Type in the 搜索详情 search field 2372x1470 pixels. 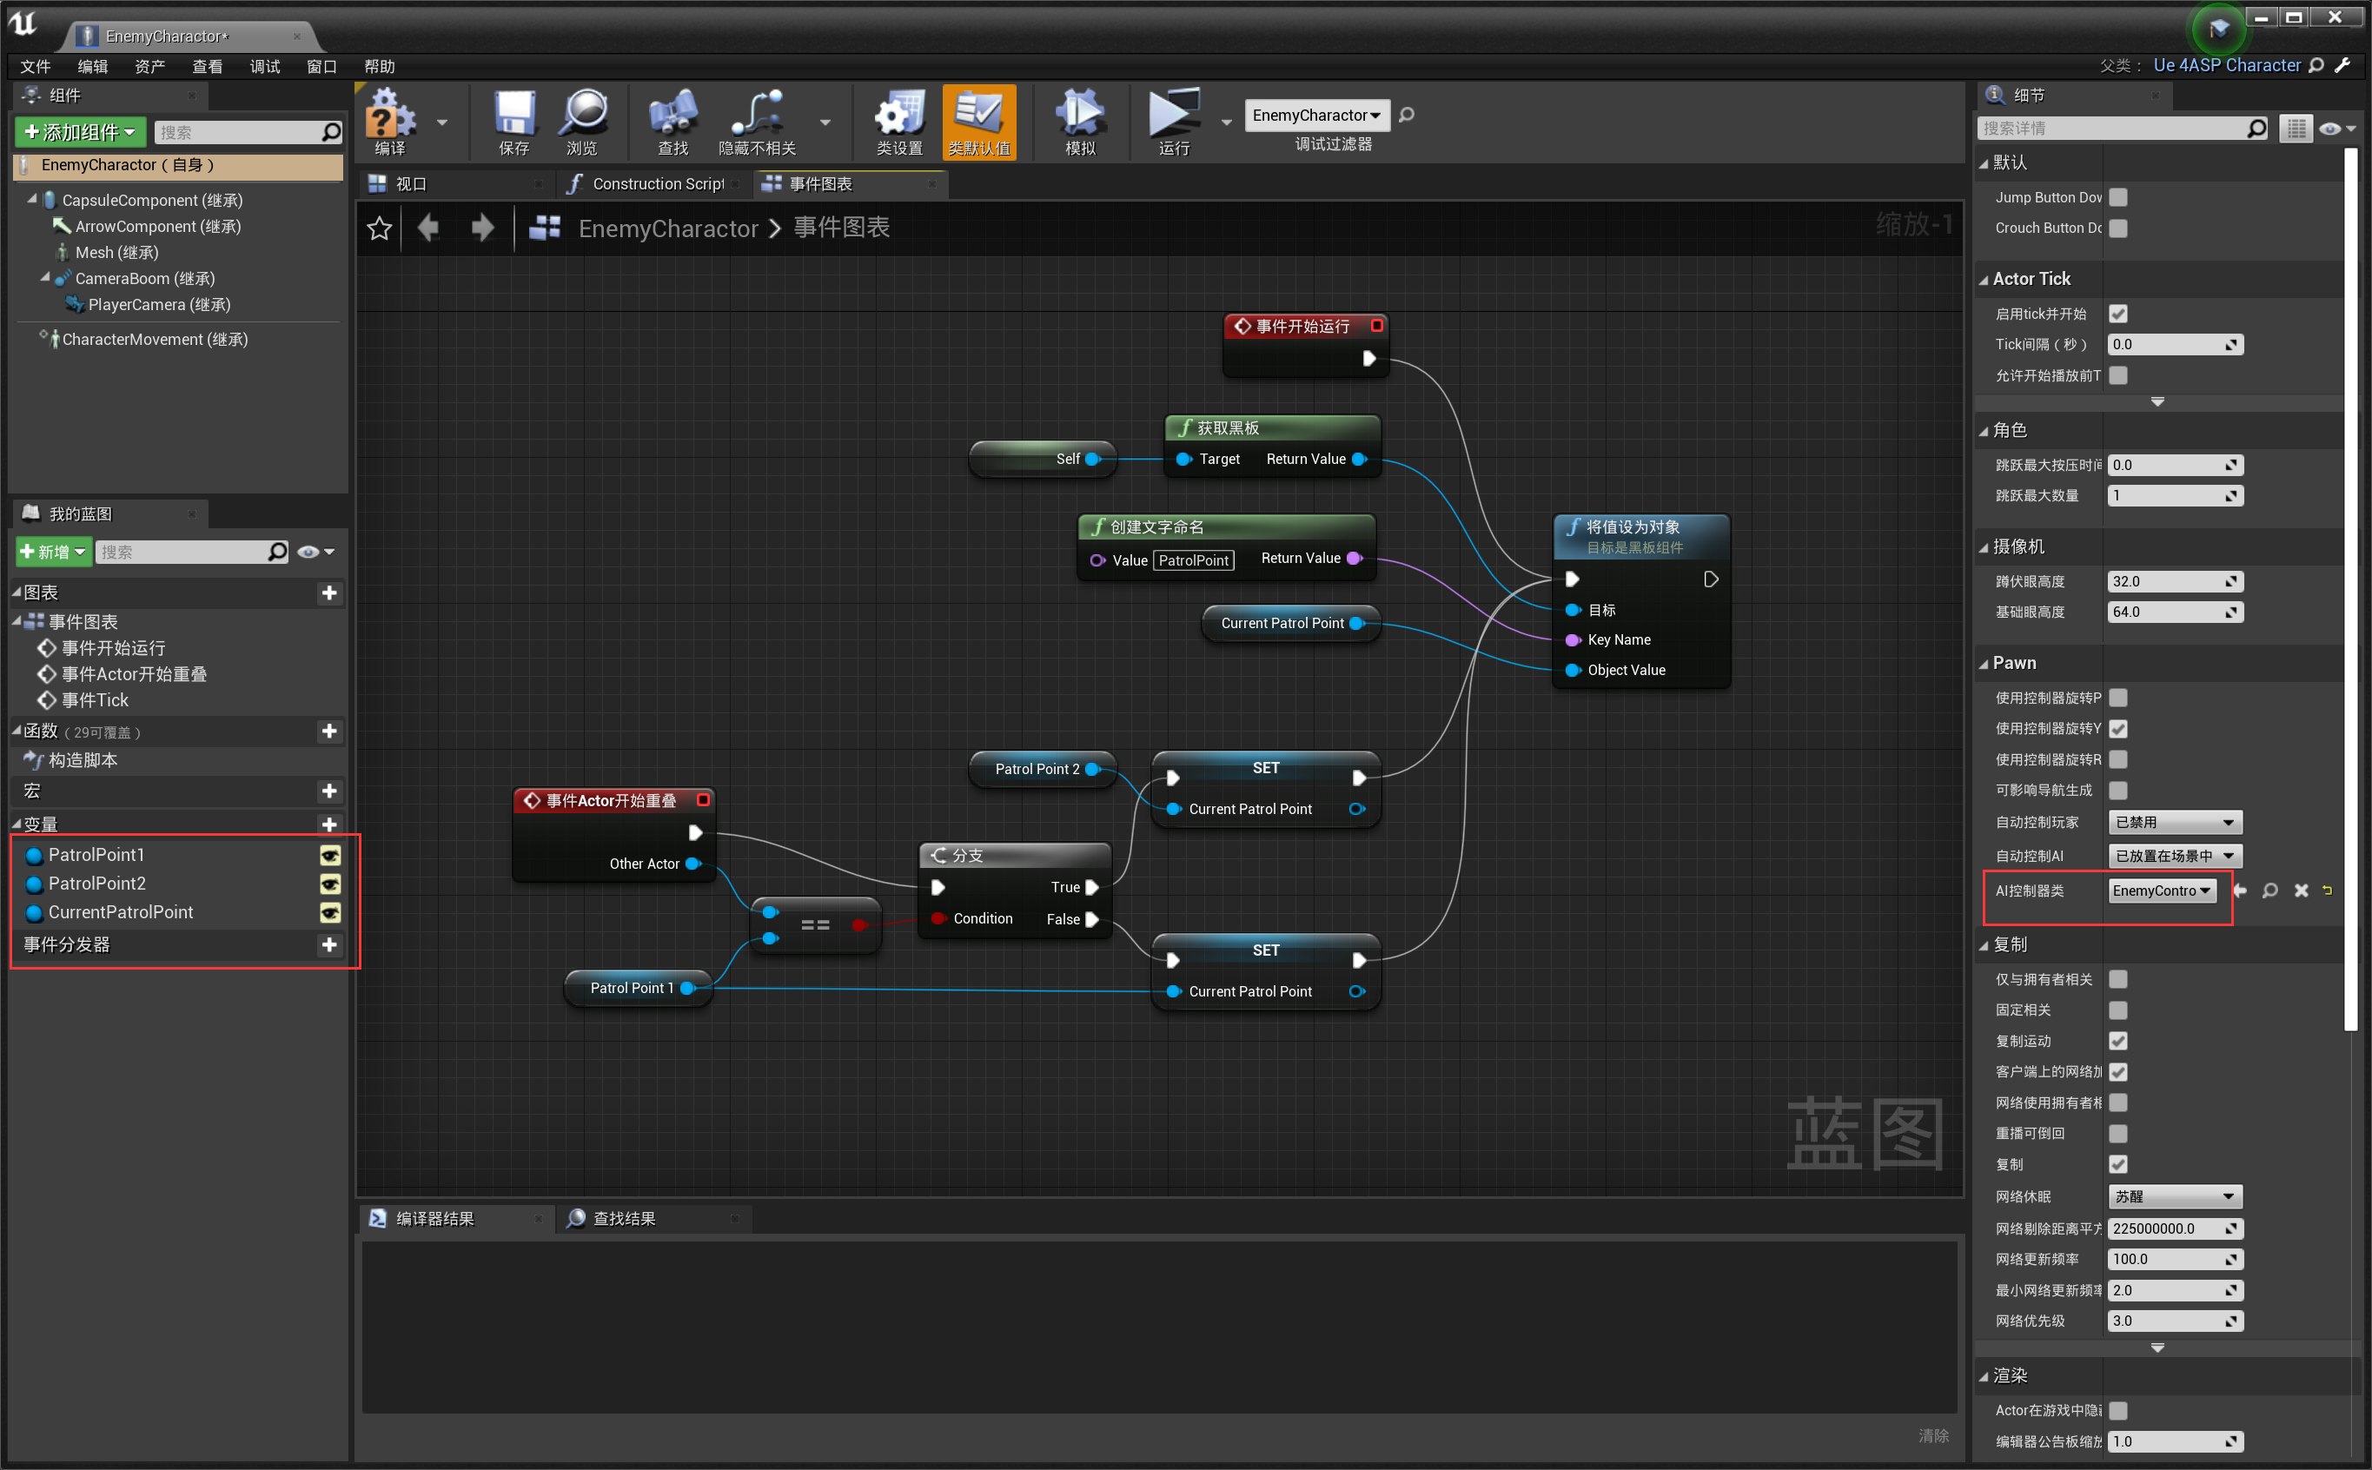[2119, 128]
